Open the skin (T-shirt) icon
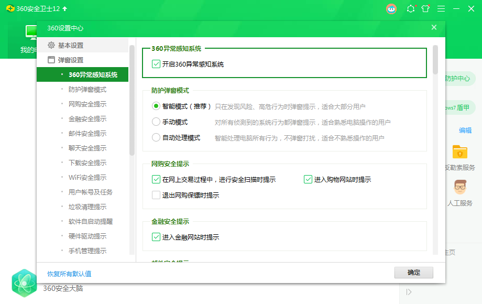 (x=425, y=9)
